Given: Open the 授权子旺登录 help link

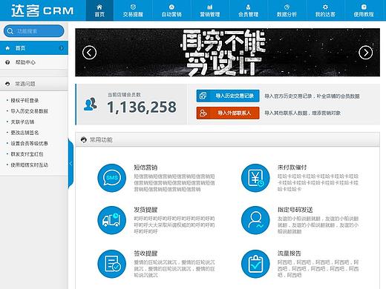Looking at the screenshot, I should pyautogui.click(x=24, y=101).
